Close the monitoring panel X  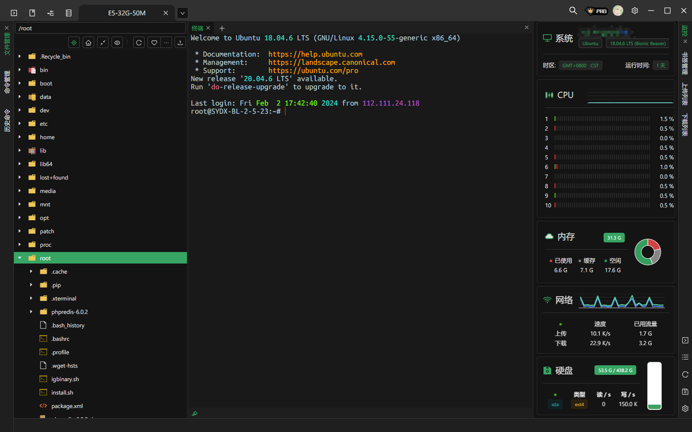tap(685, 41)
